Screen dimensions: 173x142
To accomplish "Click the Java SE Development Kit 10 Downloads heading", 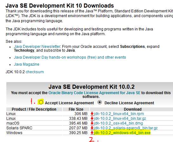I will point(60,6).
